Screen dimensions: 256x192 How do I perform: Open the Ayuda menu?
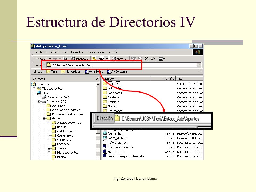pos(113,52)
